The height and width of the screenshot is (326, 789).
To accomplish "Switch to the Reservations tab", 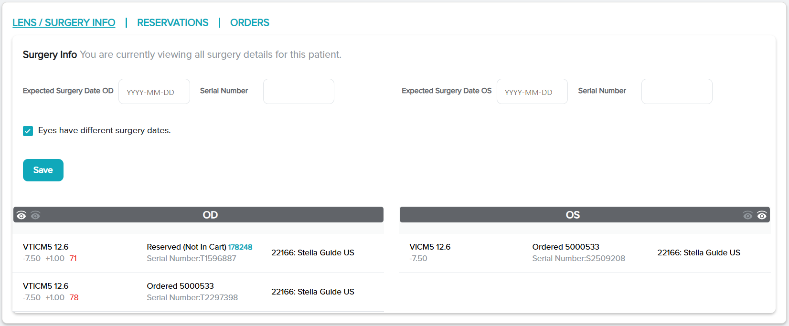I will [172, 22].
